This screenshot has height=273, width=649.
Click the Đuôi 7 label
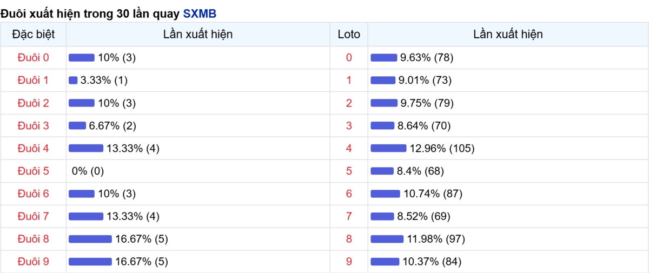[x=33, y=216]
